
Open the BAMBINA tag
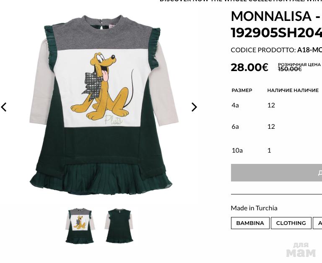tap(250, 223)
